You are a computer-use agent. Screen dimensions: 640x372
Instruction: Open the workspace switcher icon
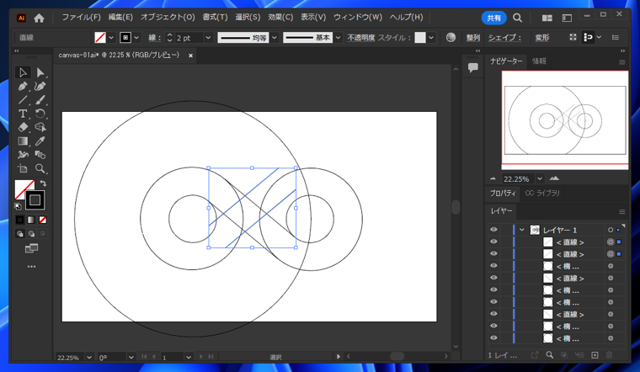(x=567, y=18)
